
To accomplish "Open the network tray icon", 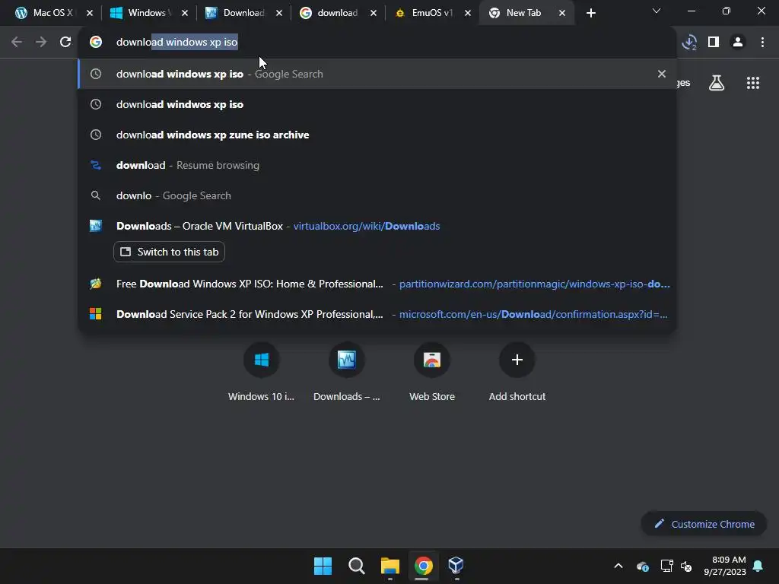I will pyautogui.click(x=666, y=566).
